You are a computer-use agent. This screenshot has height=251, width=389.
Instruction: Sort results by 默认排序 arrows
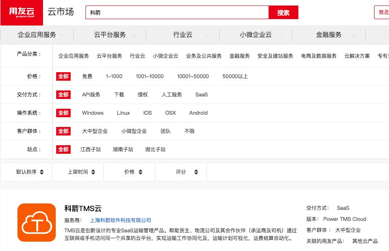tap(41, 172)
